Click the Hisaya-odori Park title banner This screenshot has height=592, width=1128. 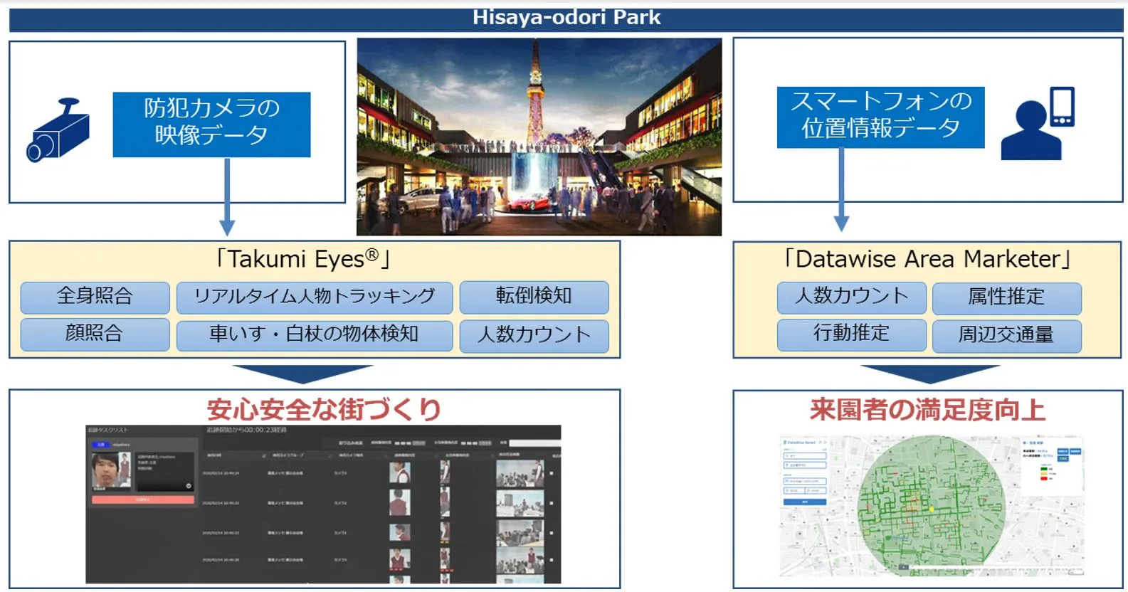tap(566, 18)
